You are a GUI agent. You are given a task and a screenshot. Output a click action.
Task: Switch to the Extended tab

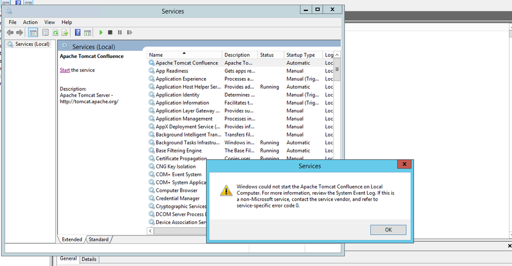72,239
